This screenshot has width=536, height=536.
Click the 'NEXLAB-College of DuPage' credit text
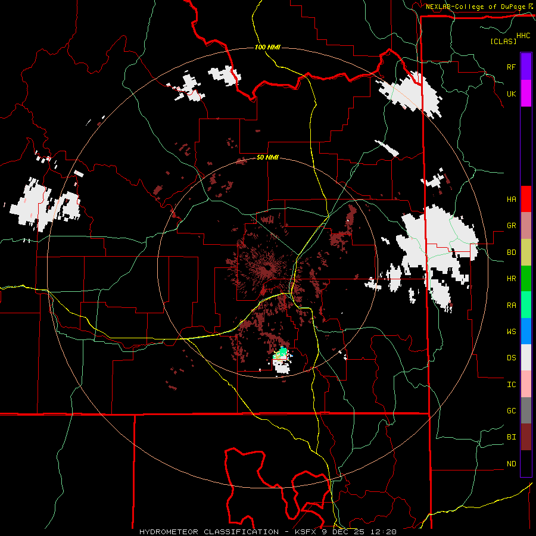475,7
